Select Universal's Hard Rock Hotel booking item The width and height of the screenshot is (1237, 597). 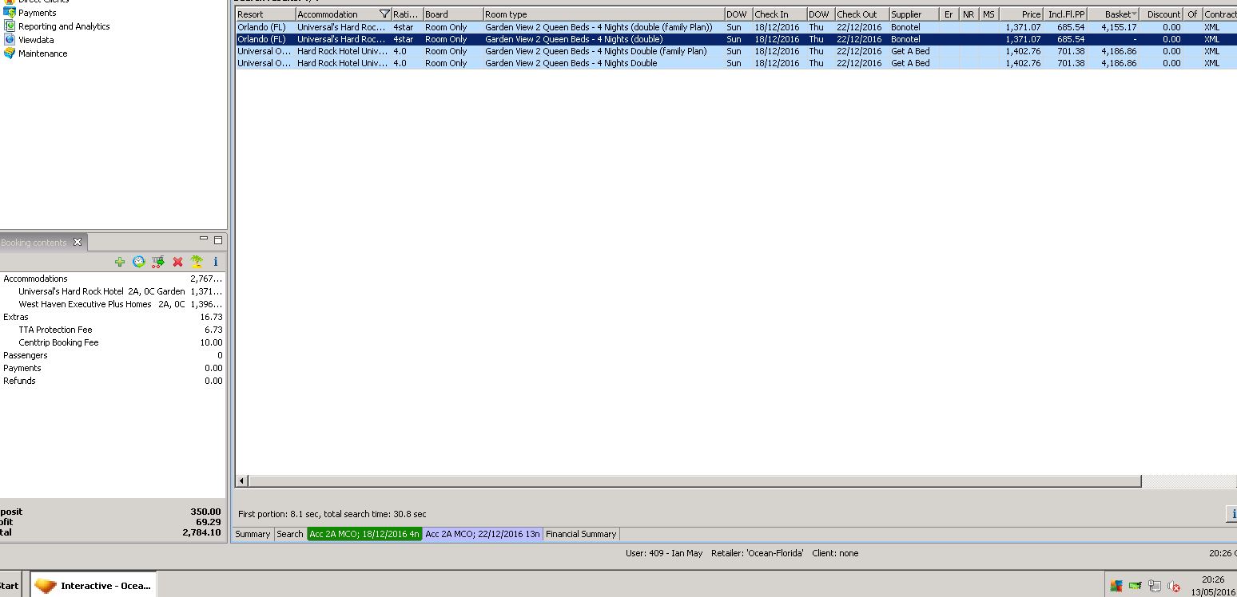pyautogui.click(x=113, y=291)
